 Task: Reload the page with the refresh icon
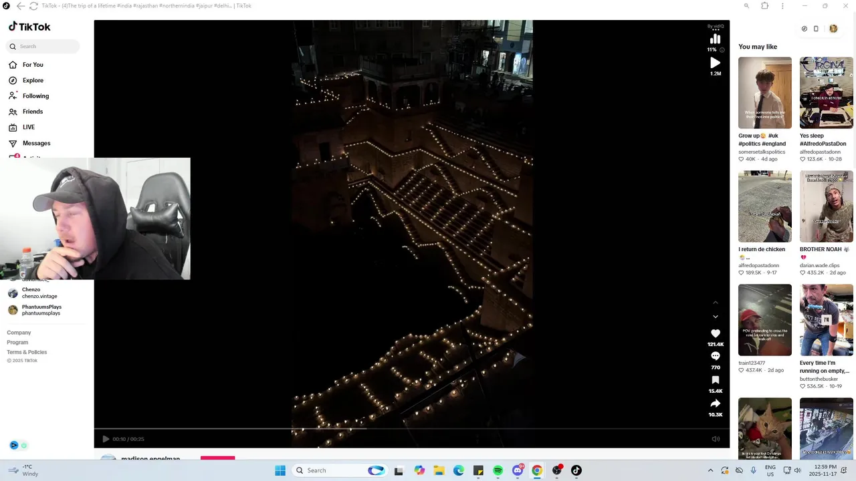(x=33, y=6)
